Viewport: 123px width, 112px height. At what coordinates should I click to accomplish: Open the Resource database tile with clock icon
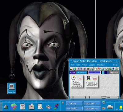pos(77,81)
